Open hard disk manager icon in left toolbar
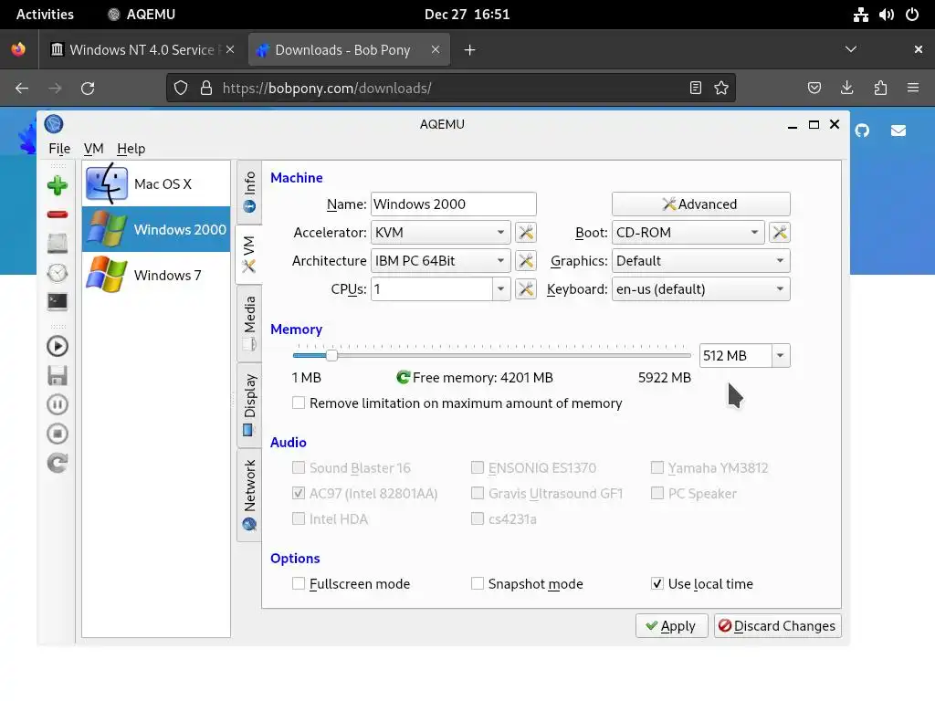 point(58,243)
